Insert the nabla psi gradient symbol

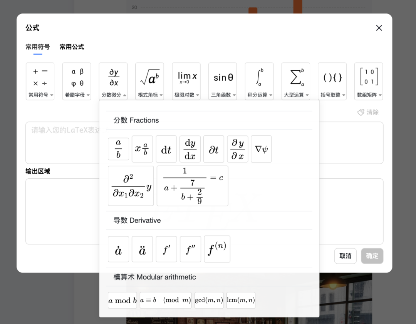click(261, 149)
